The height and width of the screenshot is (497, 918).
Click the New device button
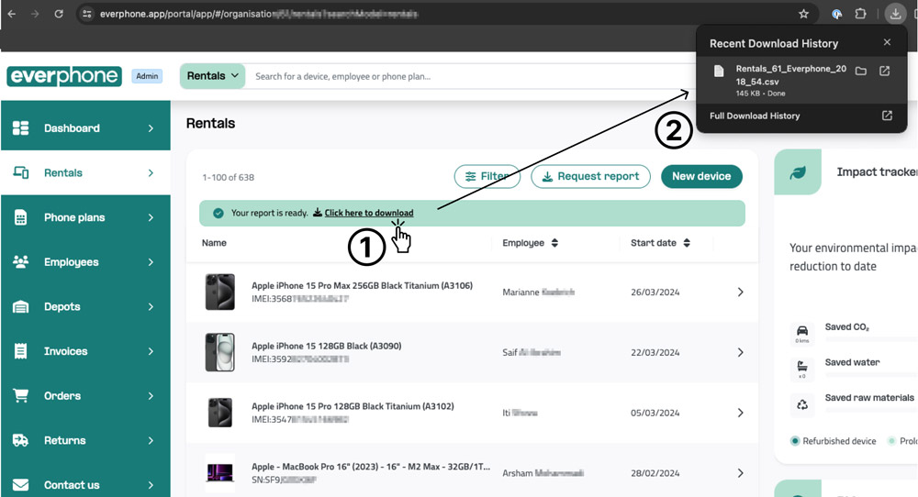pyautogui.click(x=701, y=176)
